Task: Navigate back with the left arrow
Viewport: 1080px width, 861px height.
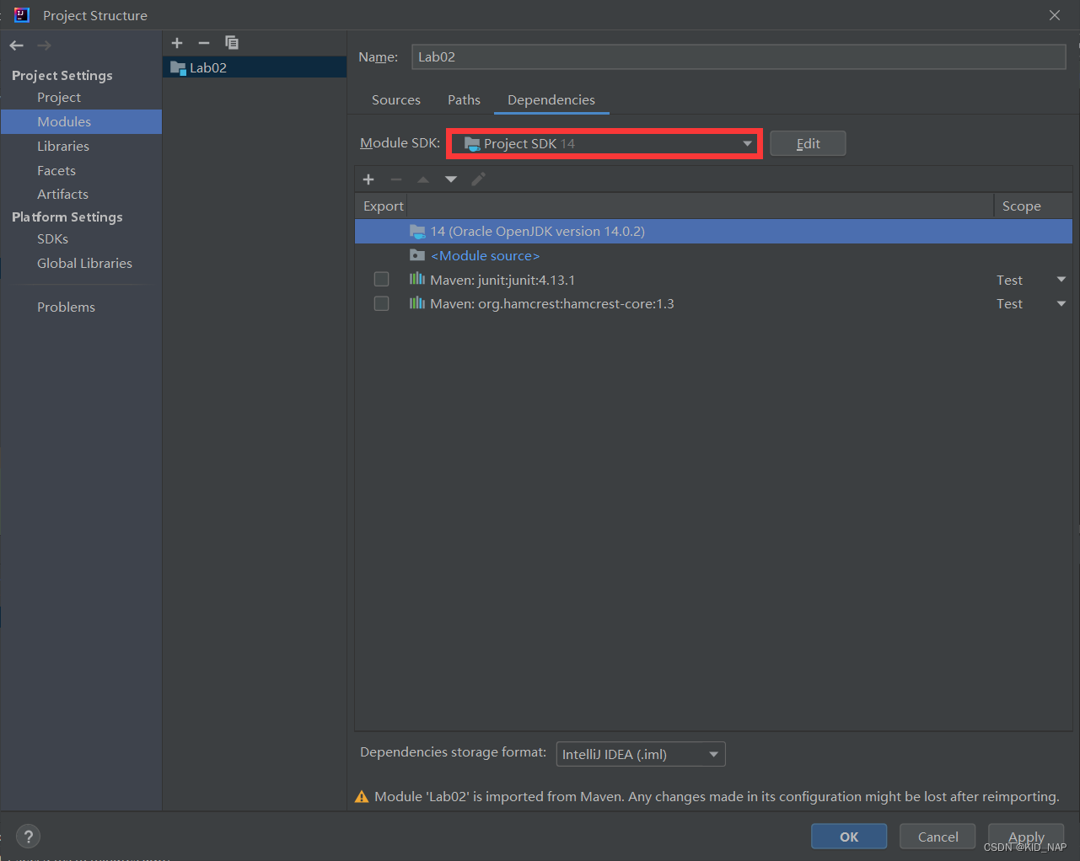Action: [x=15, y=45]
